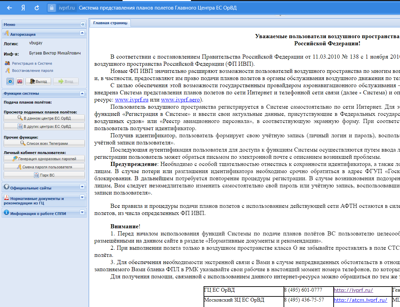Image resolution: width=400 pixels, height=307 pixels.
Task: Expand the Официальные сайты panel
Action: pyautogui.click(x=82, y=187)
